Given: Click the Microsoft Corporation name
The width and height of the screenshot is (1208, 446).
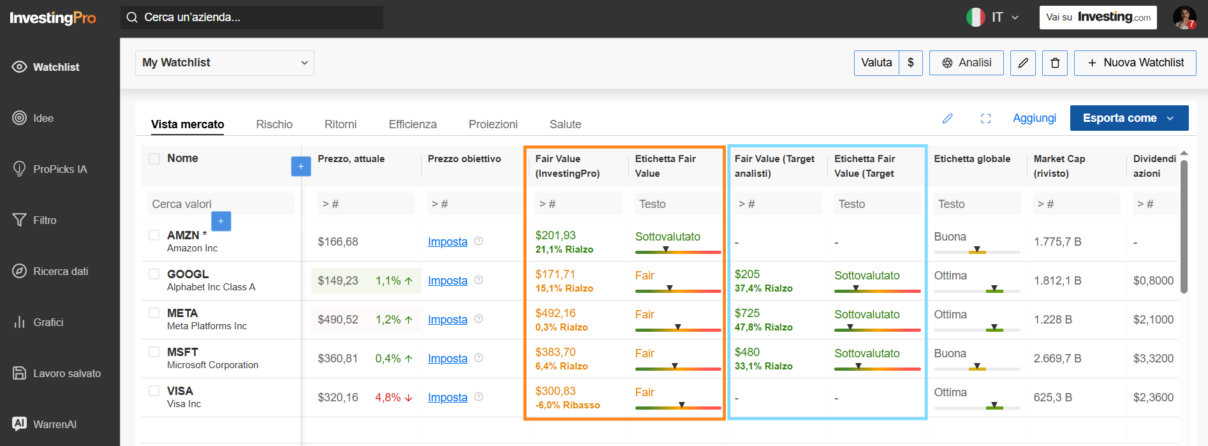Looking at the screenshot, I should click(213, 365).
